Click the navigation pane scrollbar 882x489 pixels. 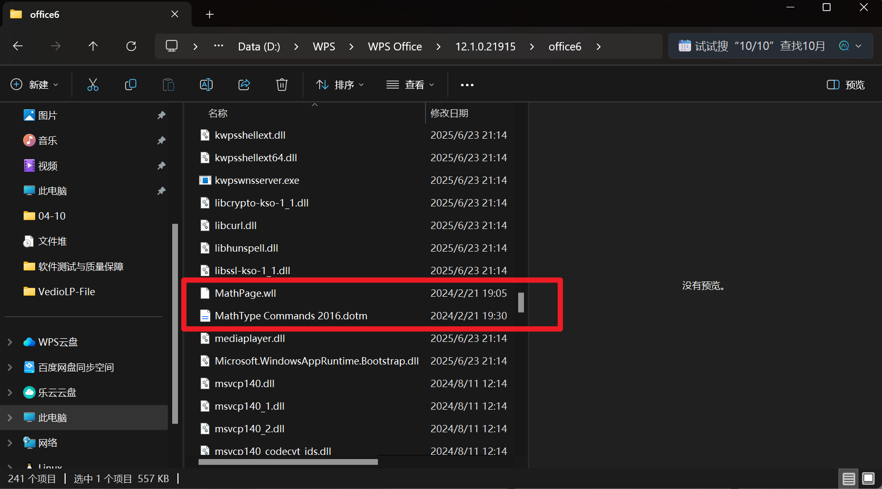tap(175, 324)
